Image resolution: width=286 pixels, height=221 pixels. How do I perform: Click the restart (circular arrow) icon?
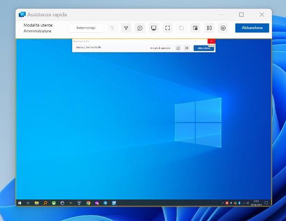point(181,28)
